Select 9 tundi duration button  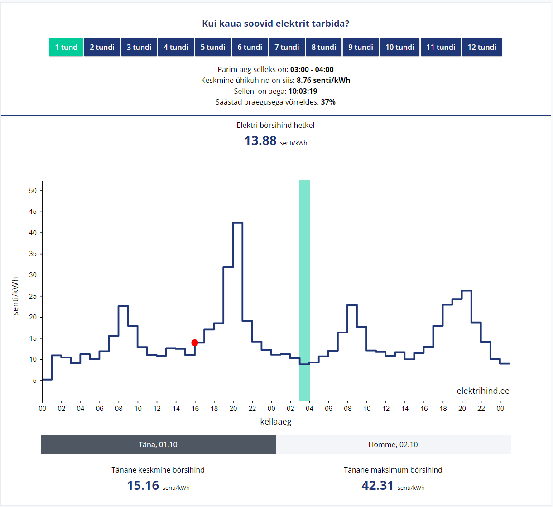(x=361, y=47)
